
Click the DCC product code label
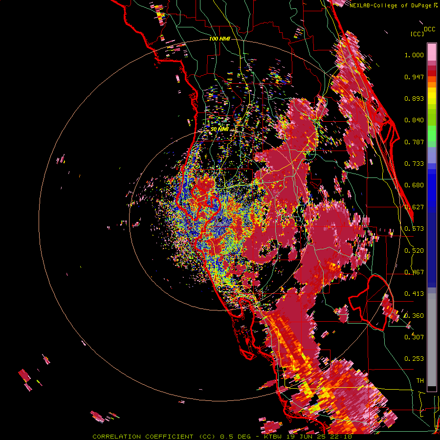pyautogui.click(x=429, y=29)
